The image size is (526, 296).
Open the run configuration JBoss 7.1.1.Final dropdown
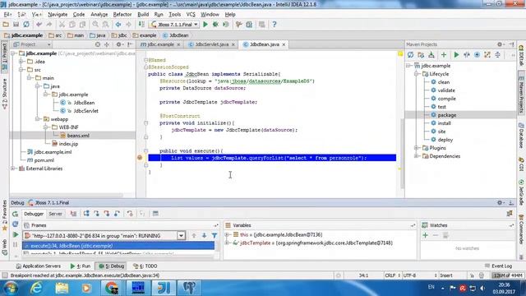coord(174,25)
